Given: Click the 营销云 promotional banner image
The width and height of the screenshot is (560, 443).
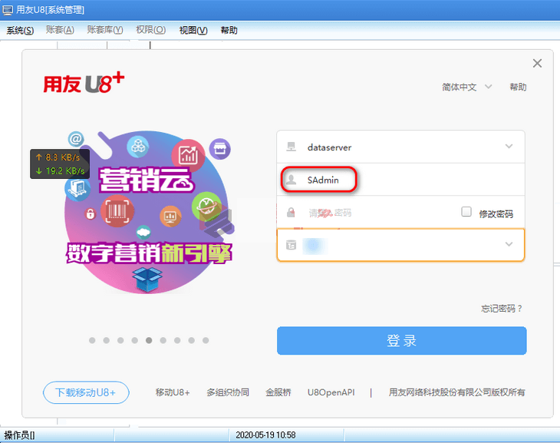Looking at the screenshot, I should [x=148, y=213].
